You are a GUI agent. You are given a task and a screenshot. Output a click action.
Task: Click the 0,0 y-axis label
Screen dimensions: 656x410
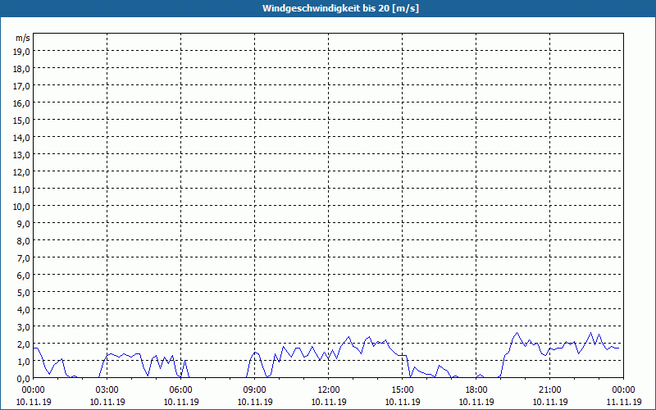click(x=23, y=378)
